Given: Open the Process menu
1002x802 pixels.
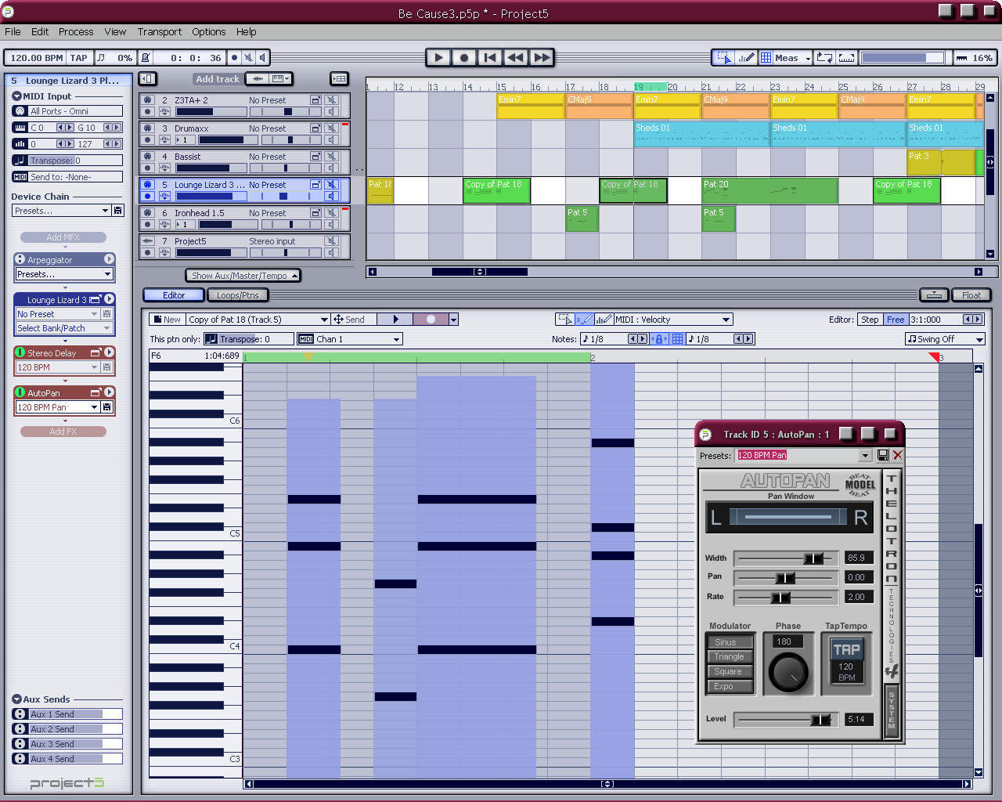Looking at the screenshot, I should pyautogui.click(x=76, y=32).
